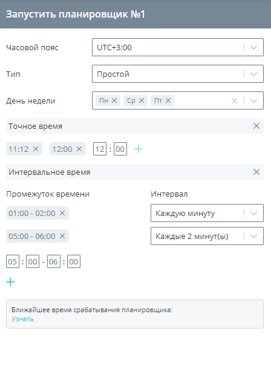This screenshot has height=383, width=271.
Task: Delete the 11:12 exact time chip
Action: (x=36, y=149)
